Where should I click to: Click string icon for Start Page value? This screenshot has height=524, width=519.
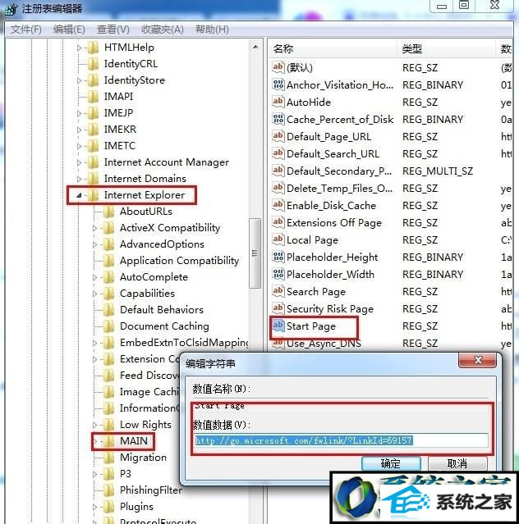point(278,326)
